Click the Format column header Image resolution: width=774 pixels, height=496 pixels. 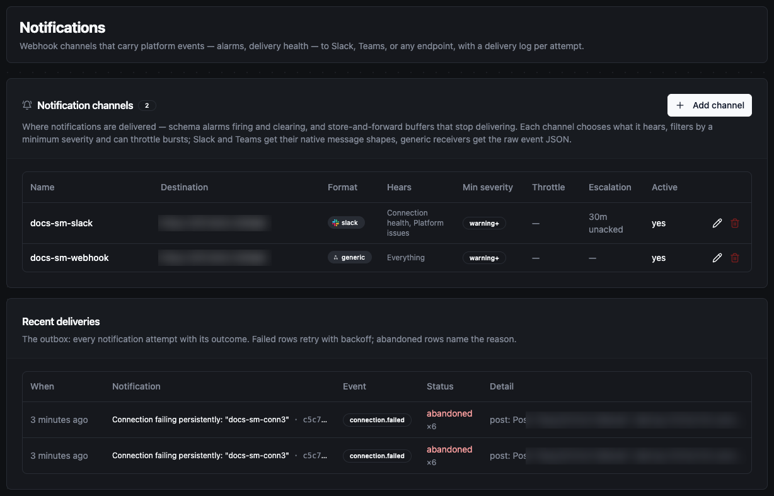[342, 187]
